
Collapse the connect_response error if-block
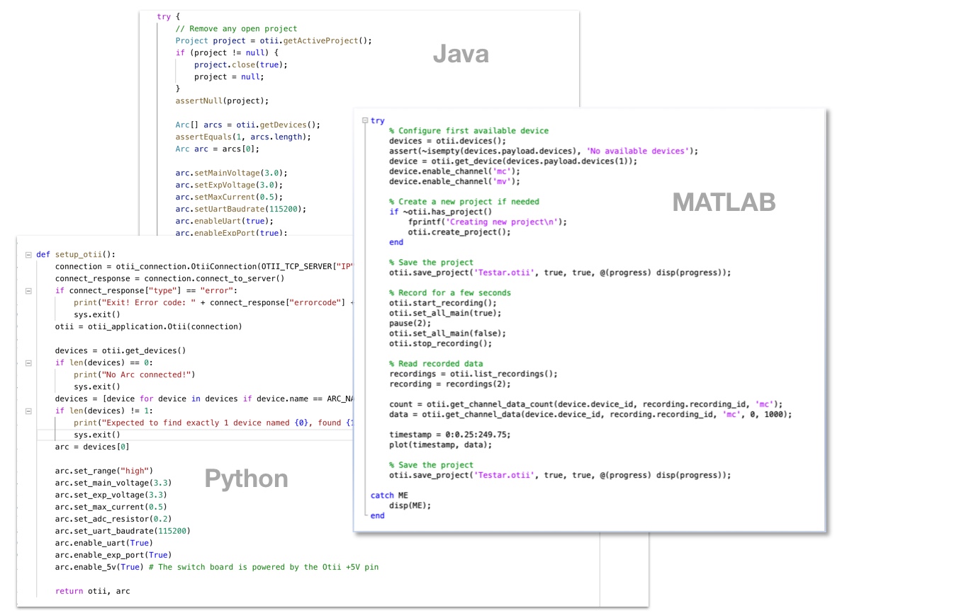coord(28,291)
